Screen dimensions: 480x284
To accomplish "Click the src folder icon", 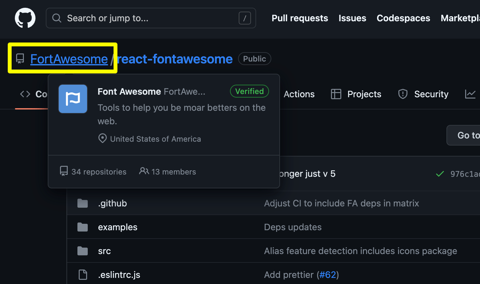I will tap(83, 251).
